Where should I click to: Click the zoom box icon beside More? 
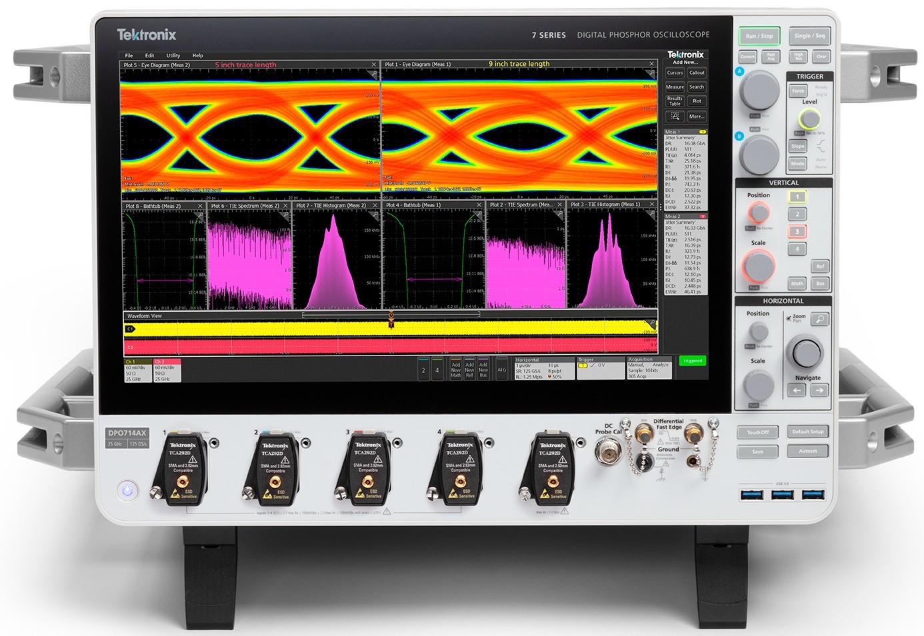[675, 117]
